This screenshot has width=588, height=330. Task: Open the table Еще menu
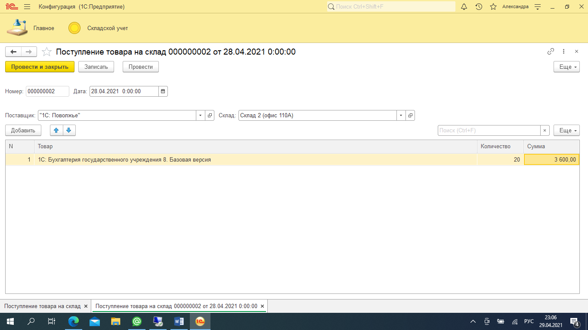coord(566,130)
